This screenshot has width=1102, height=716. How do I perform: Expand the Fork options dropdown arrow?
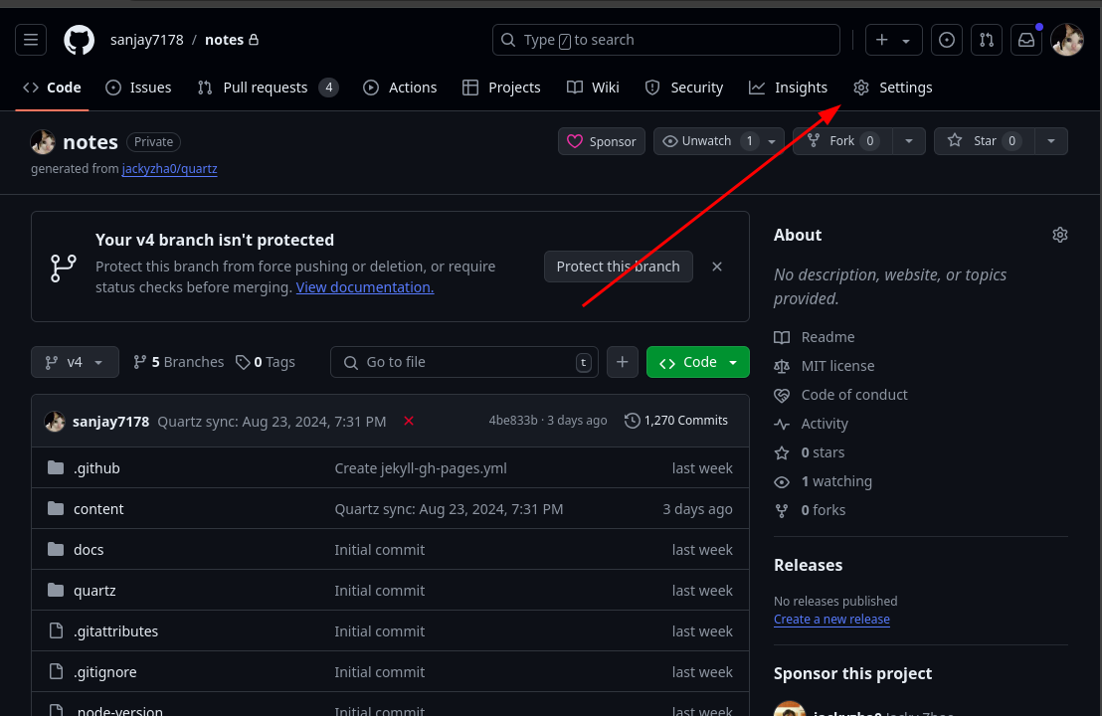[908, 141]
